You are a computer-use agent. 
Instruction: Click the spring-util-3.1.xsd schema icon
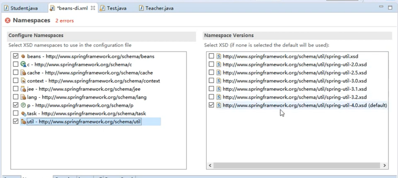[x=219, y=89]
